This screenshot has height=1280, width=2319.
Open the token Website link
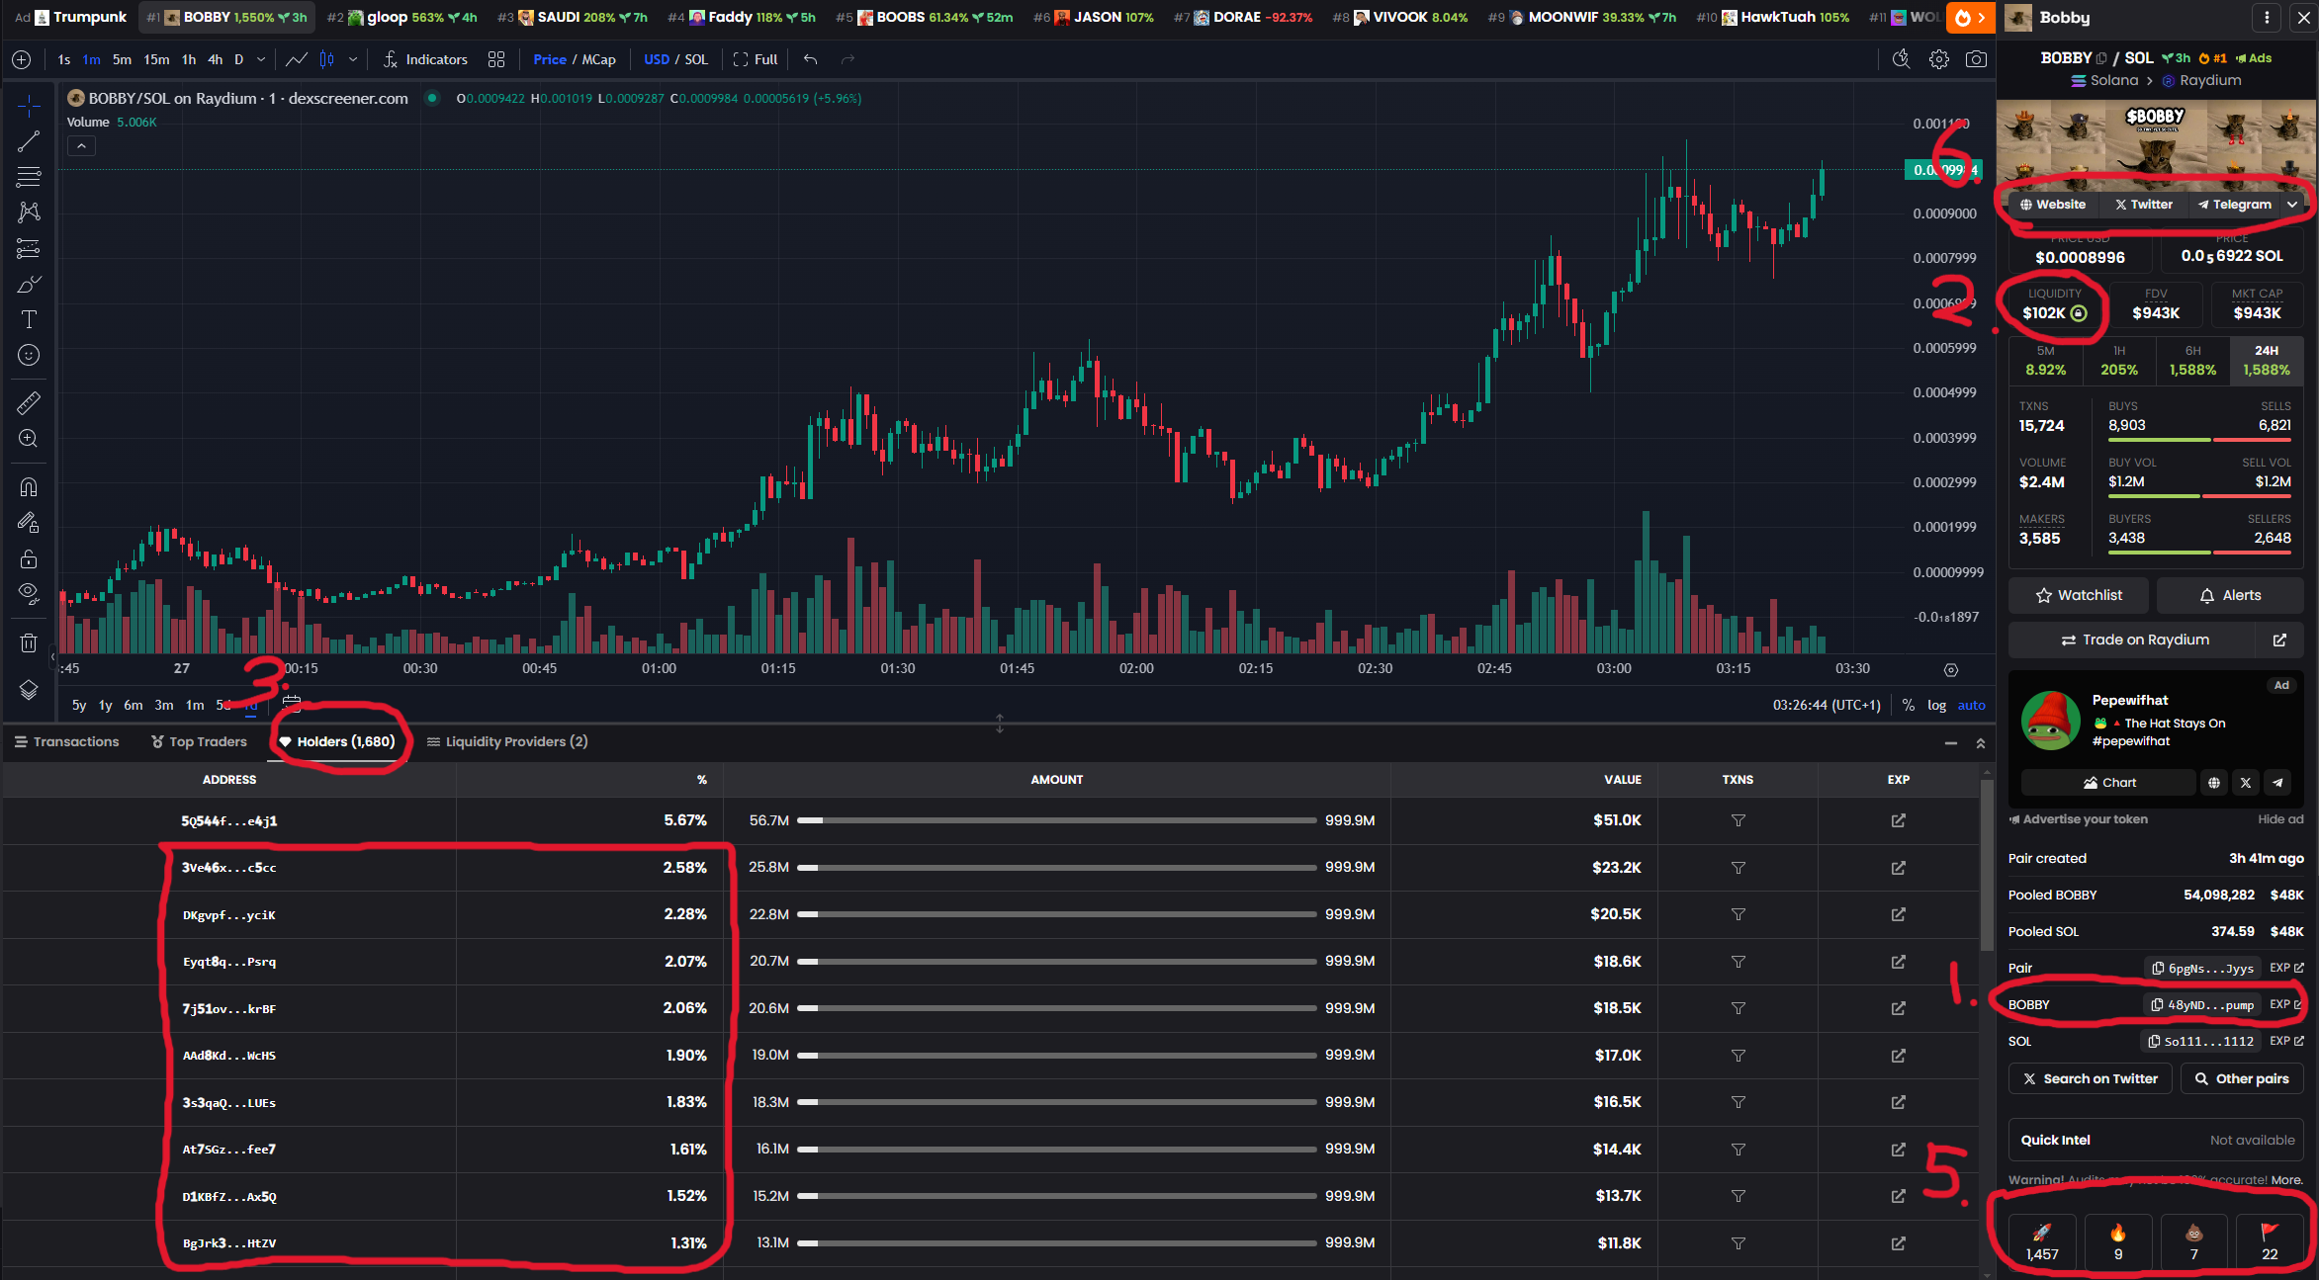click(x=2052, y=205)
